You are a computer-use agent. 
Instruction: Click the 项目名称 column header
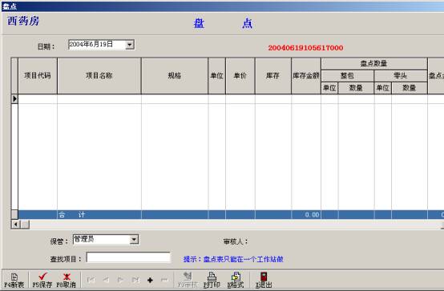click(x=99, y=76)
